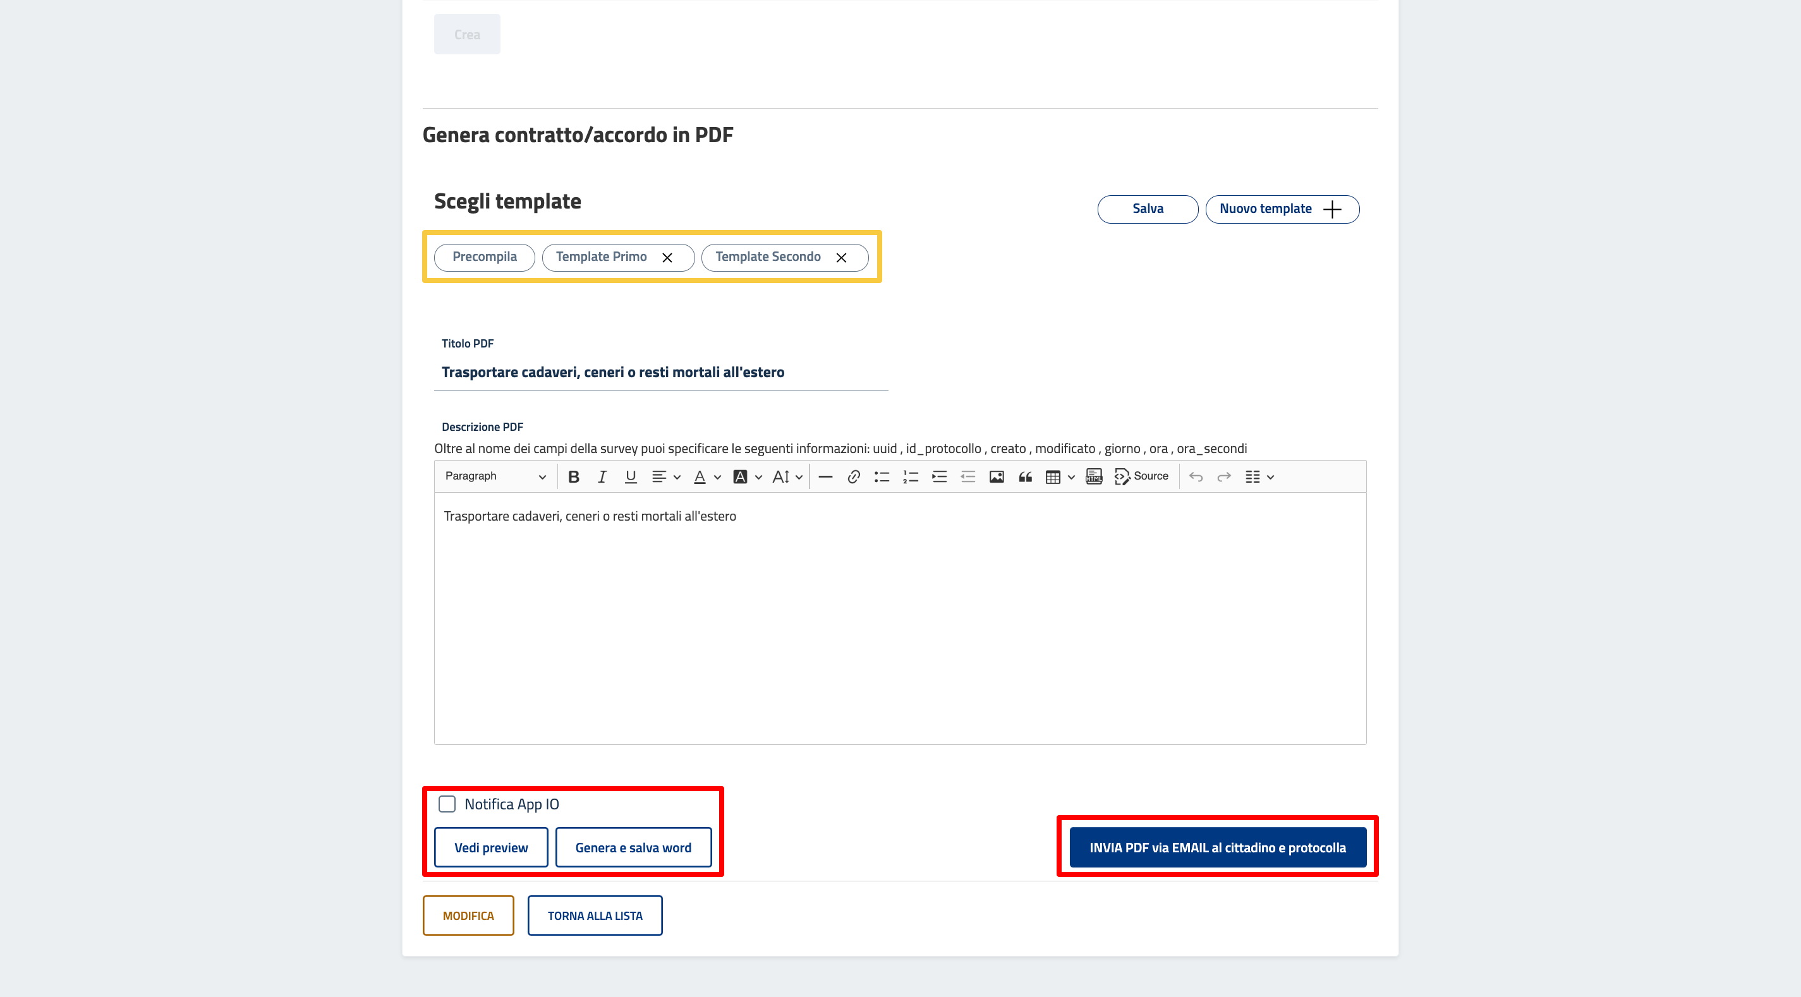Apply italic formatting

point(601,476)
